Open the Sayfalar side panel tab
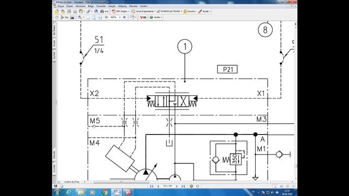 point(54,55)
